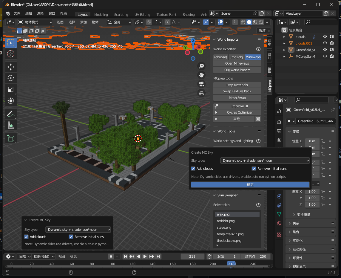The image size is (341, 278).
Task: Open Sky type dropdown in popup
Action: coord(265,161)
